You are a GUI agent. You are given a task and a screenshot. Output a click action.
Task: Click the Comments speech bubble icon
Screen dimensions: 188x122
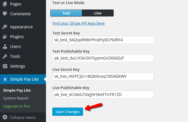[x=5, y=14]
